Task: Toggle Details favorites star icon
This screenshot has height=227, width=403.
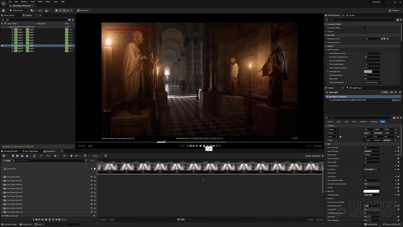Action: click(397, 118)
